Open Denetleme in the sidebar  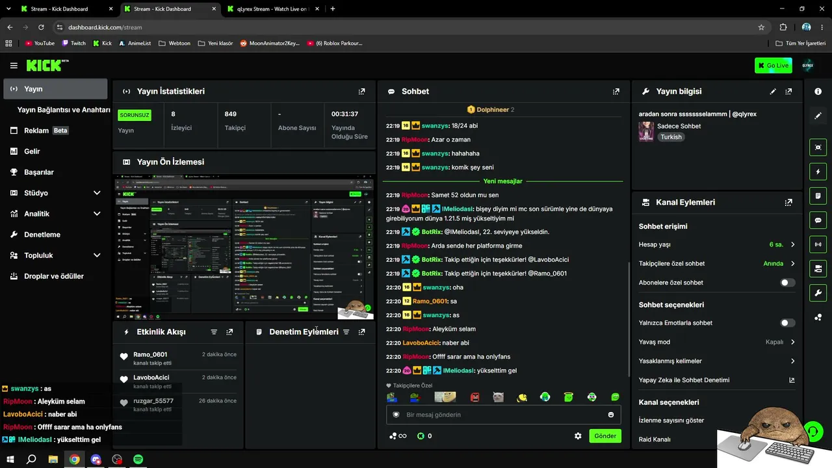click(x=55, y=235)
